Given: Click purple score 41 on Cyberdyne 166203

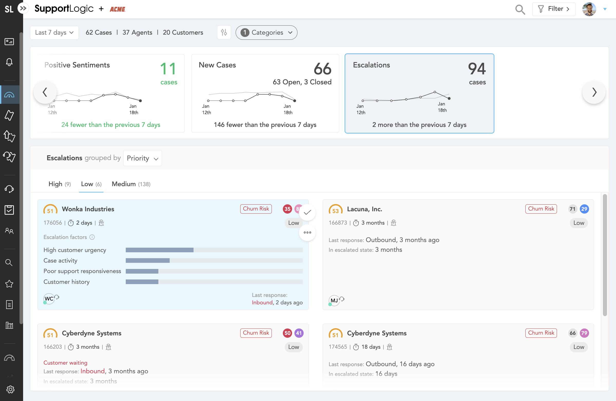Looking at the screenshot, I should coord(299,333).
